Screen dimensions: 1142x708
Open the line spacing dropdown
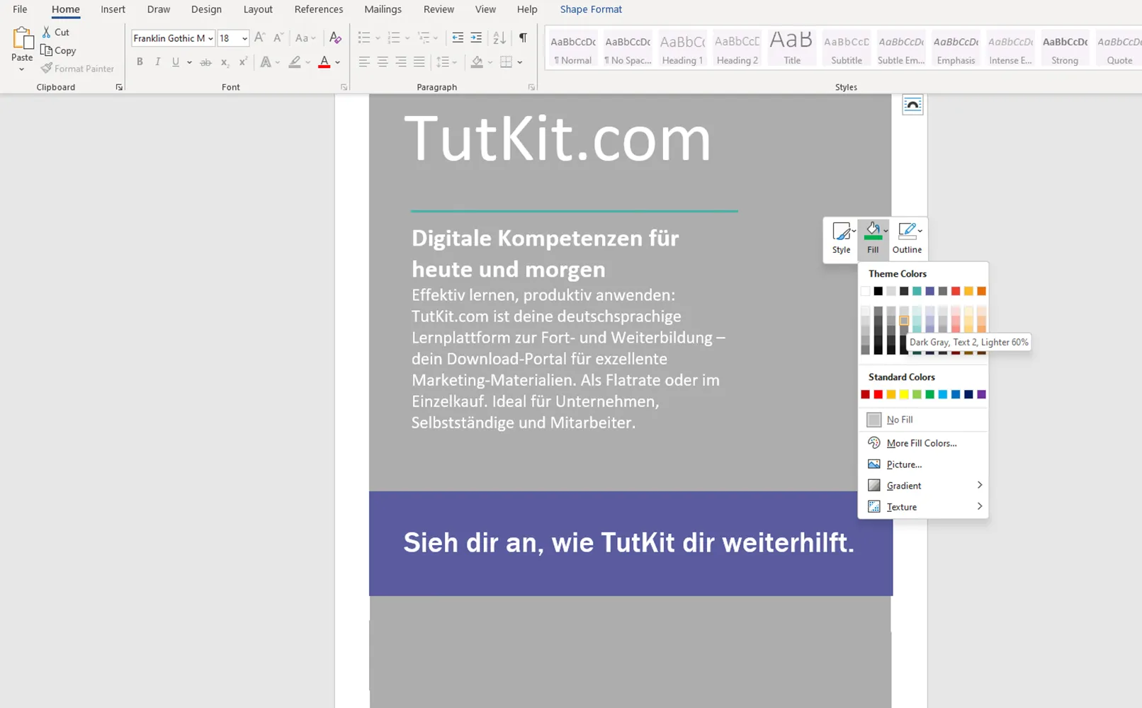[x=446, y=62]
